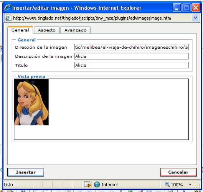Click the zoom magnifier icon in status bar
The width and height of the screenshot is (203, 192).
(167, 184)
